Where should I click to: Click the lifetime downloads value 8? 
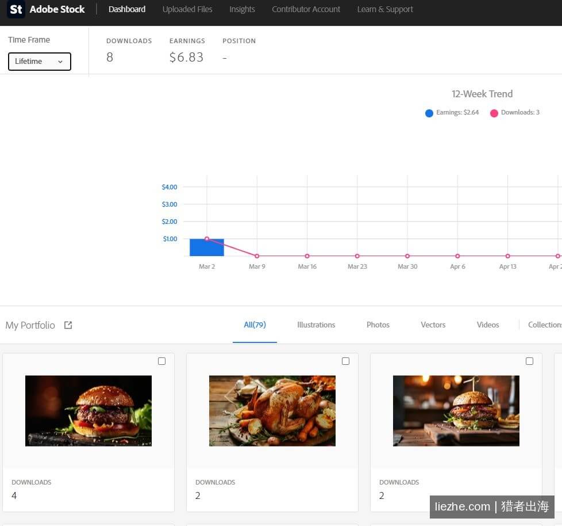click(x=110, y=57)
